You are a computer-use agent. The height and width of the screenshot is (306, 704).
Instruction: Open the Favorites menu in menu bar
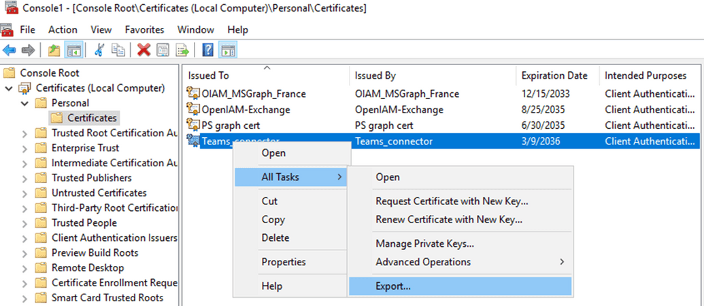pos(144,30)
